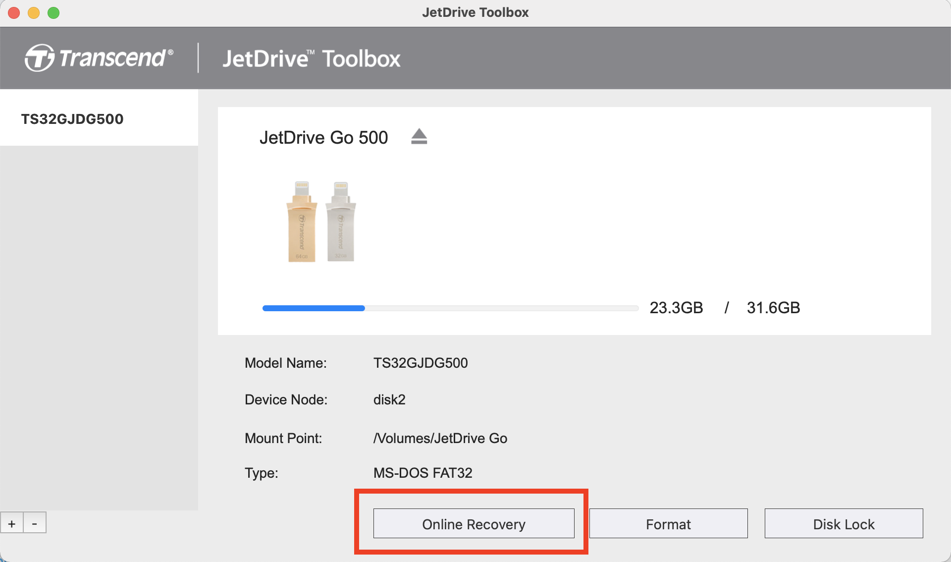Click the JetDrive Toolbox header title
This screenshot has width=951, height=562.
click(x=311, y=58)
